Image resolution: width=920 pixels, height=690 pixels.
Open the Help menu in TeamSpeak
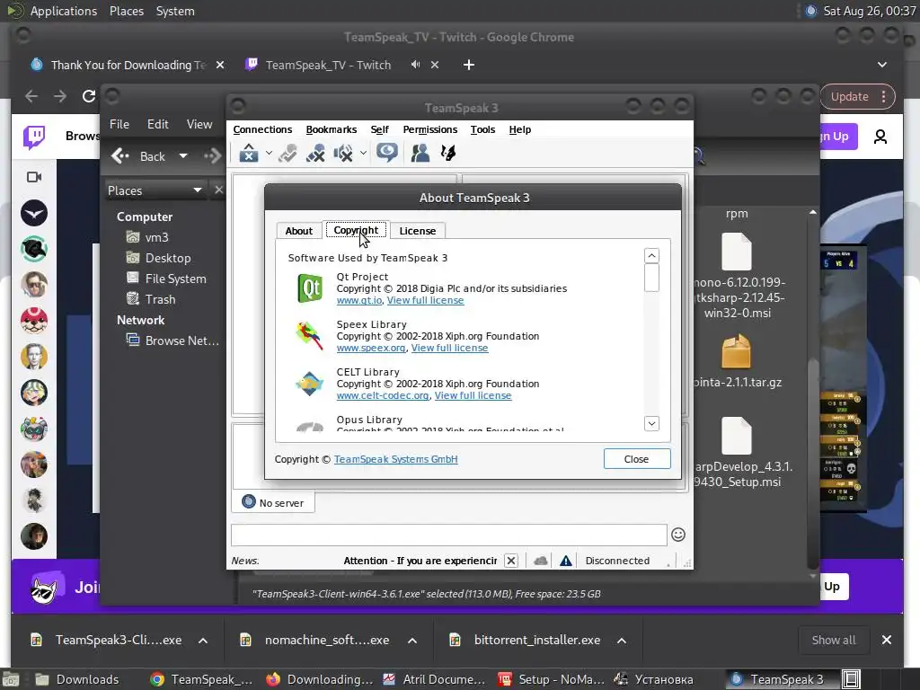point(520,129)
